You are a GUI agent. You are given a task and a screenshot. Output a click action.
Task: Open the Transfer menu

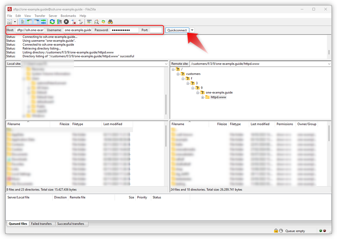pyautogui.click(x=40, y=16)
